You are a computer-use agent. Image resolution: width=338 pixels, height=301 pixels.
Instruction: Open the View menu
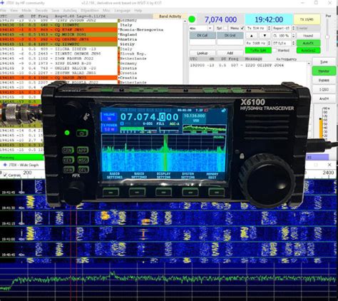click(14, 11)
